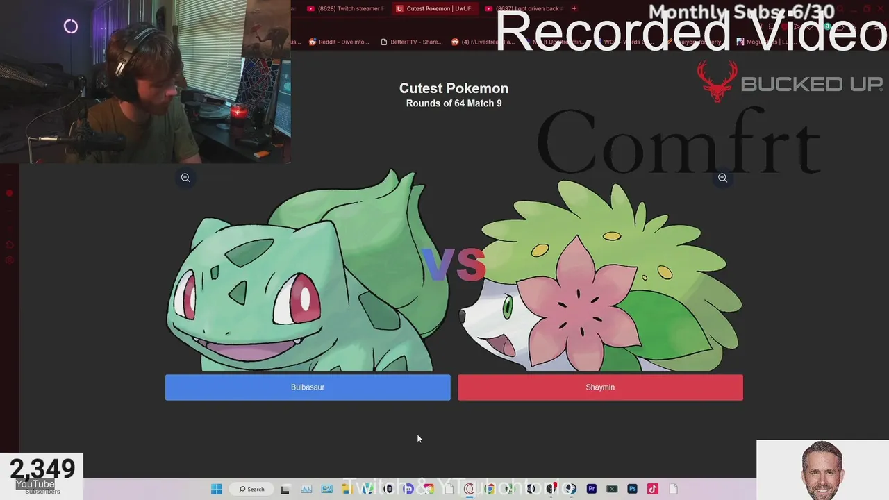Open the blue graph monitor taskbar icon
This screenshot has width=889, height=500.
(x=306, y=489)
